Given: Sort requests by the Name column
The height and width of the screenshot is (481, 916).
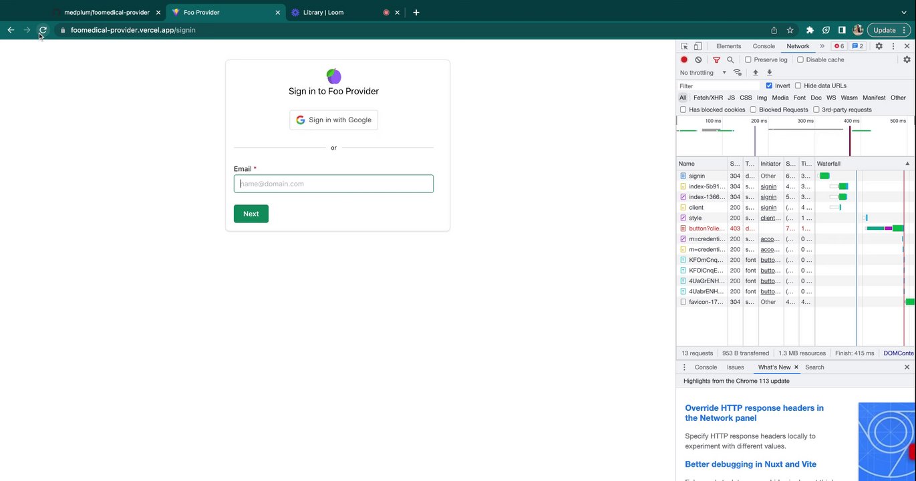Looking at the screenshot, I should pos(702,164).
